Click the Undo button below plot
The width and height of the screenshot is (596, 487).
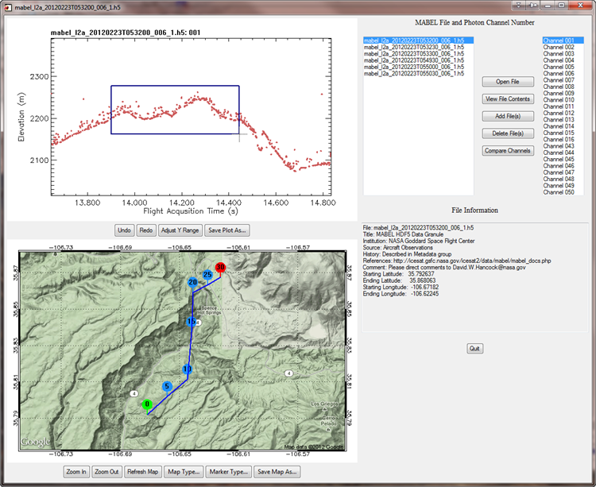coord(124,230)
